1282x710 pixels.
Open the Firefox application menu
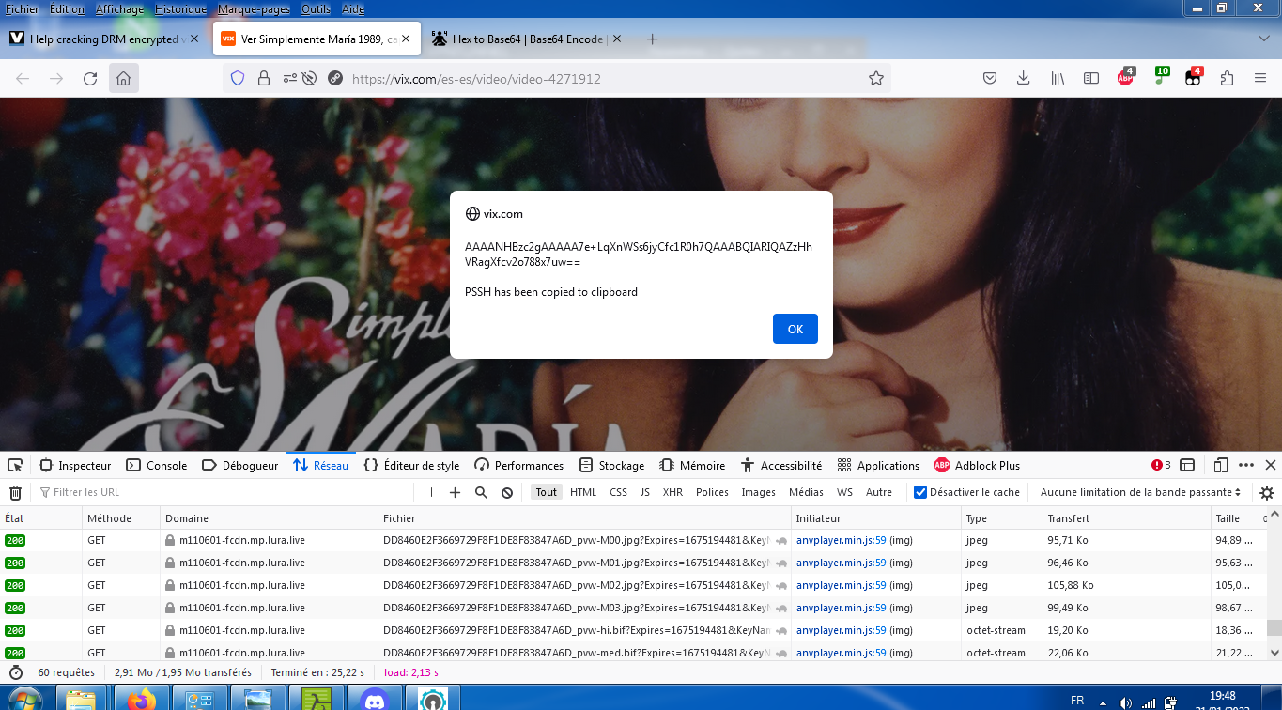point(1260,79)
